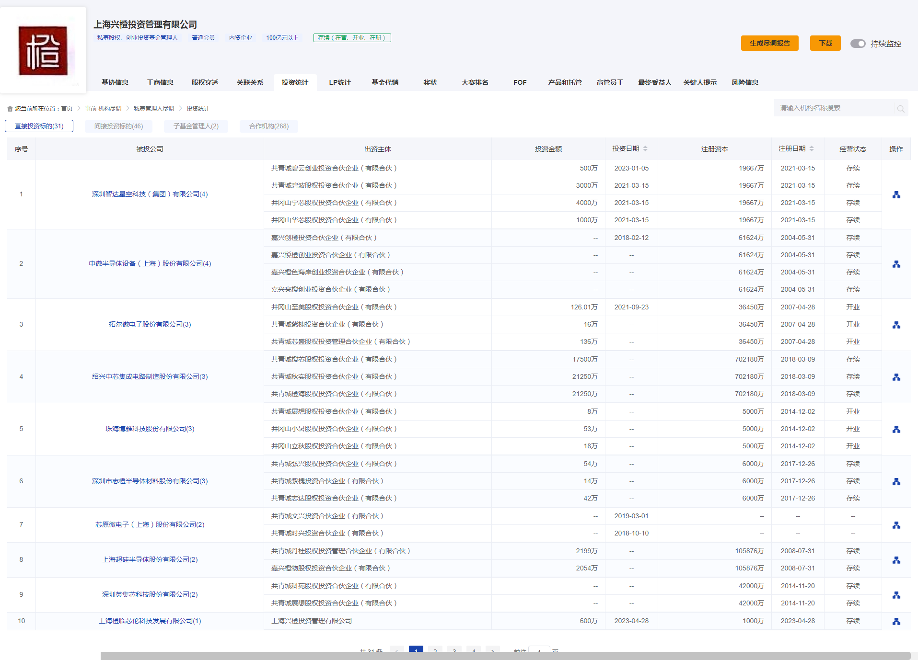The width and height of the screenshot is (918, 660).
Task: Click the home icon in breadcrumb
Action: [10, 109]
